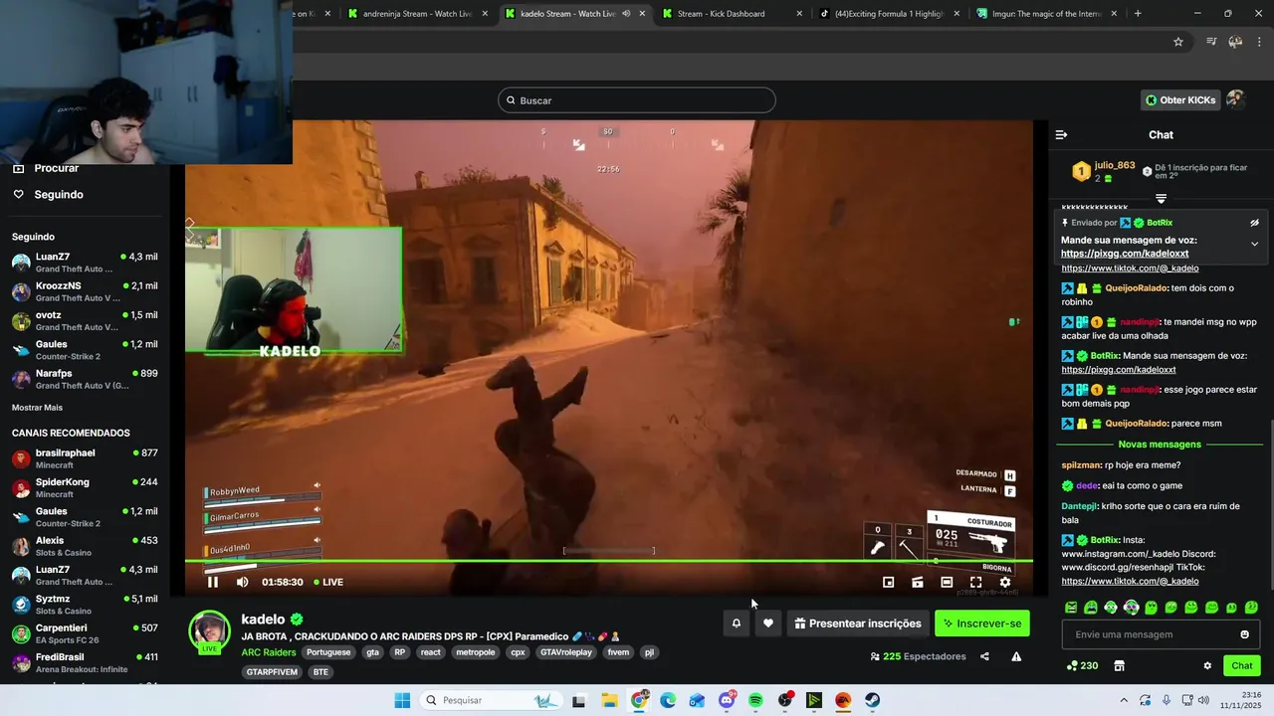Open ovotz followed channel
The height and width of the screenshot is (716, 1274).
pyautogui.click(x=85, y=320)
